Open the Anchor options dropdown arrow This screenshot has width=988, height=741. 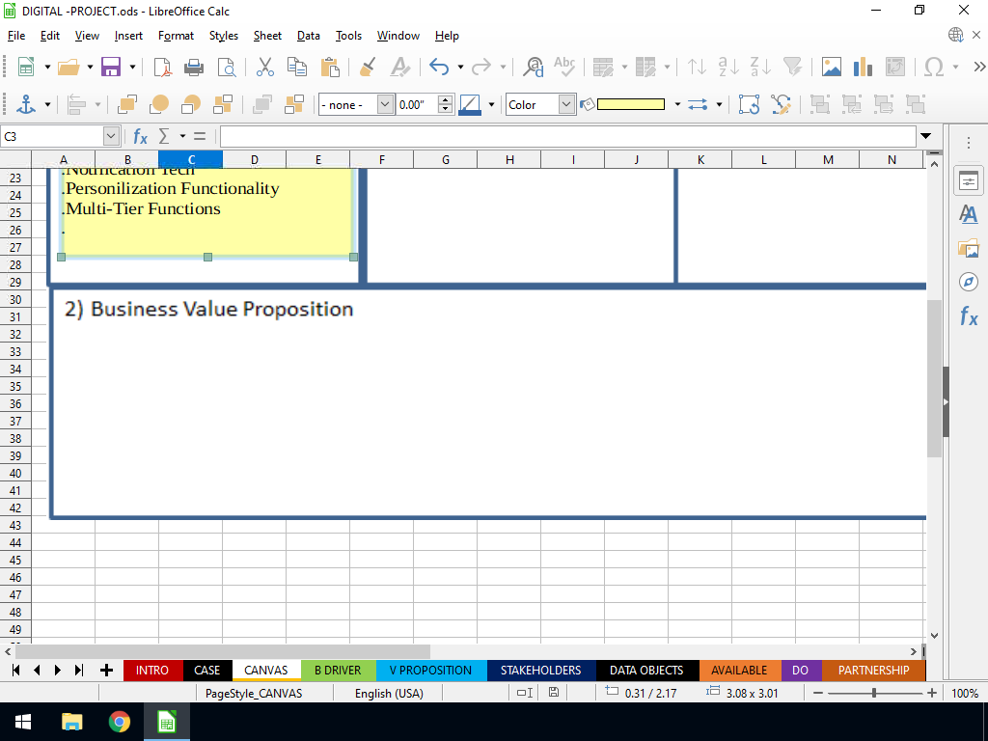(47, 104)
